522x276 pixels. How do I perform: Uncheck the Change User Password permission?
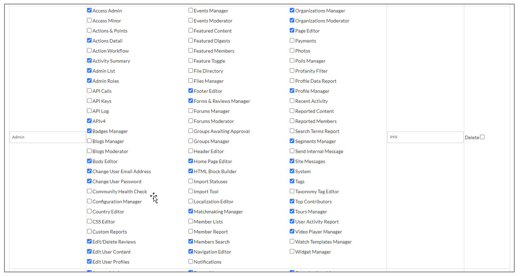[89, 181]
